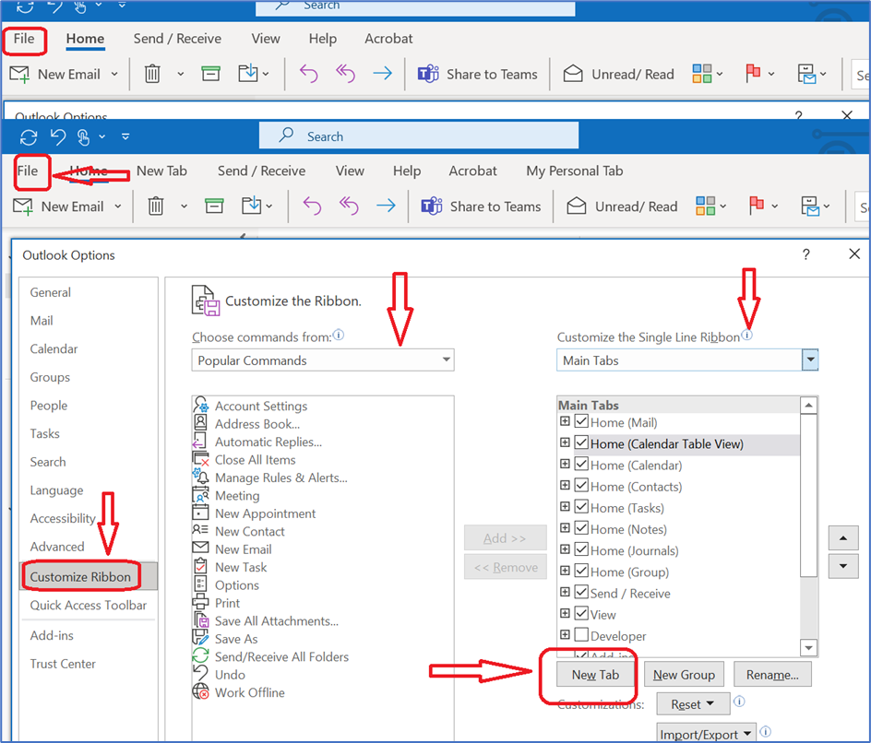
Task: Open Import/Export dropdown
Action: pyautogui.click(x=706, y=734)
